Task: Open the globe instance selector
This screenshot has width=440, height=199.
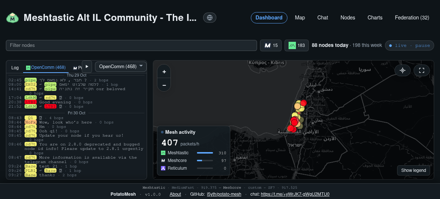Action: pyautogui.click(x=210, y=18)
